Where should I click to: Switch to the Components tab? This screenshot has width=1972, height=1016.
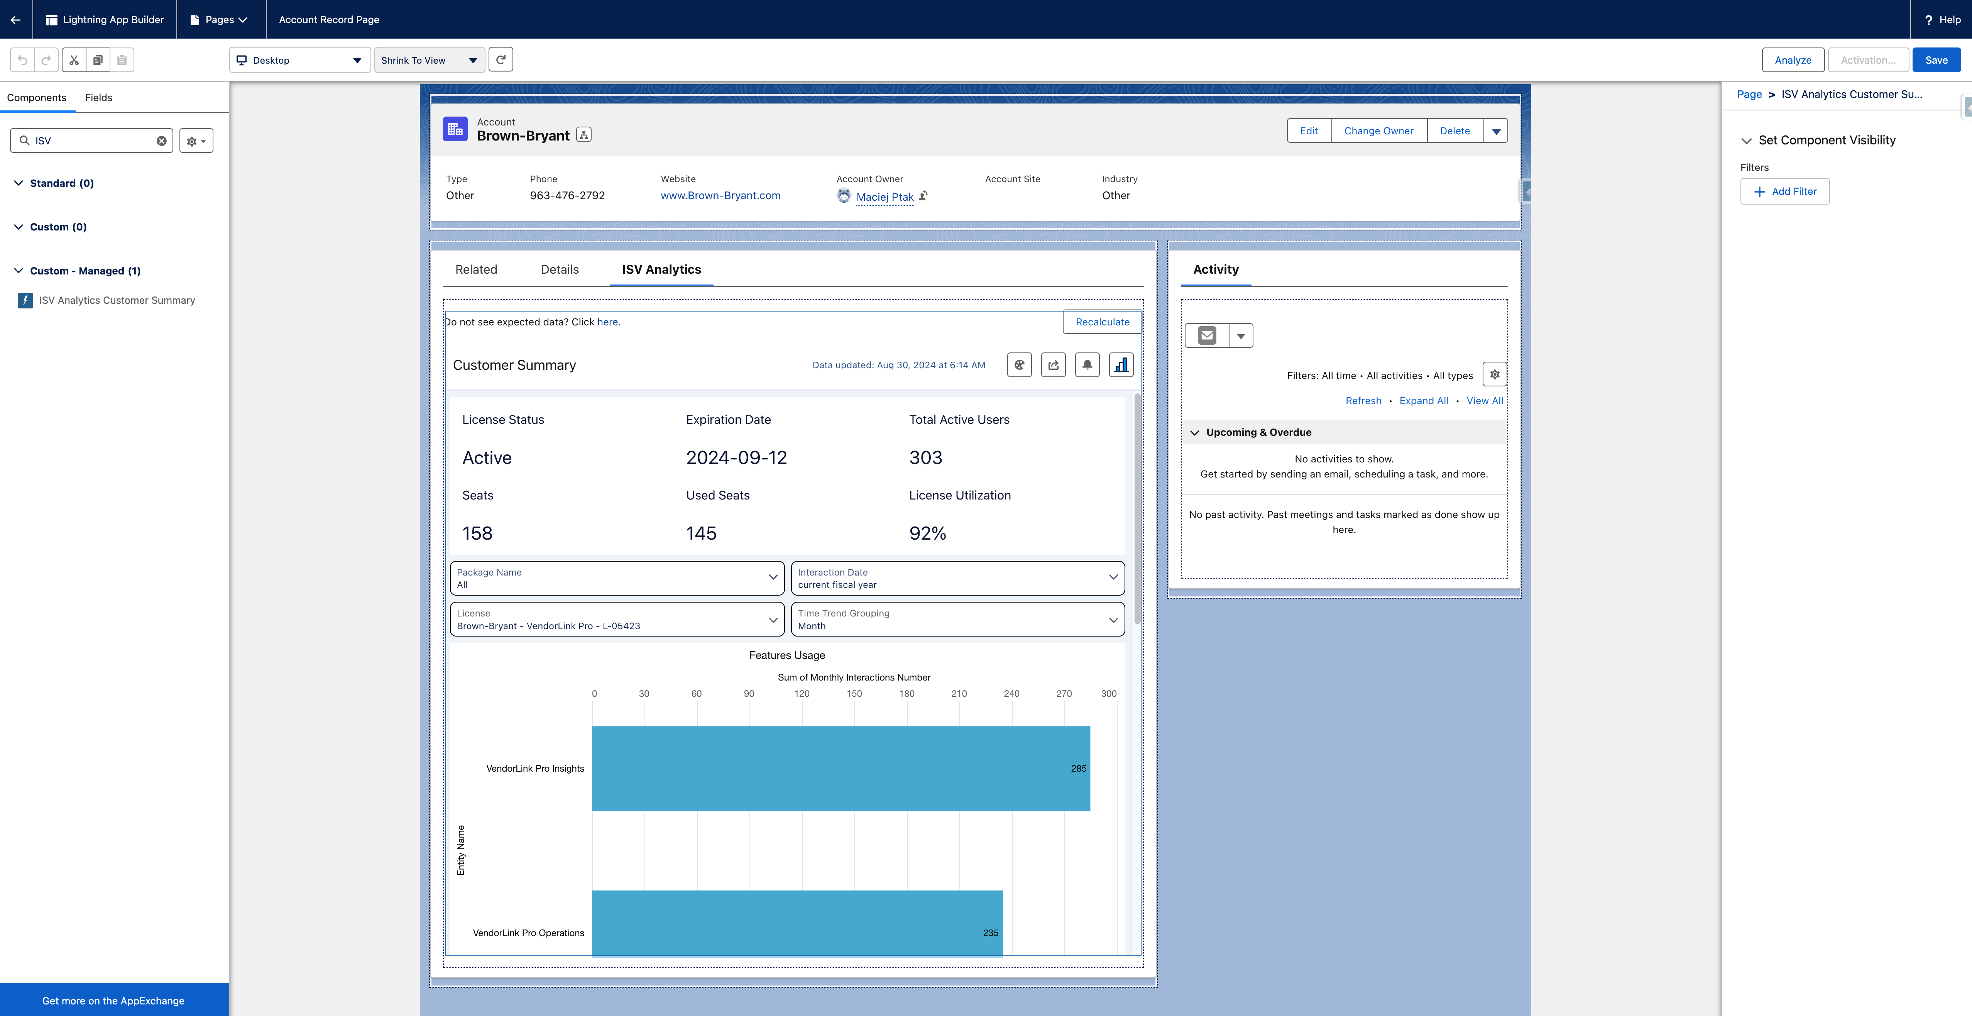37,97
